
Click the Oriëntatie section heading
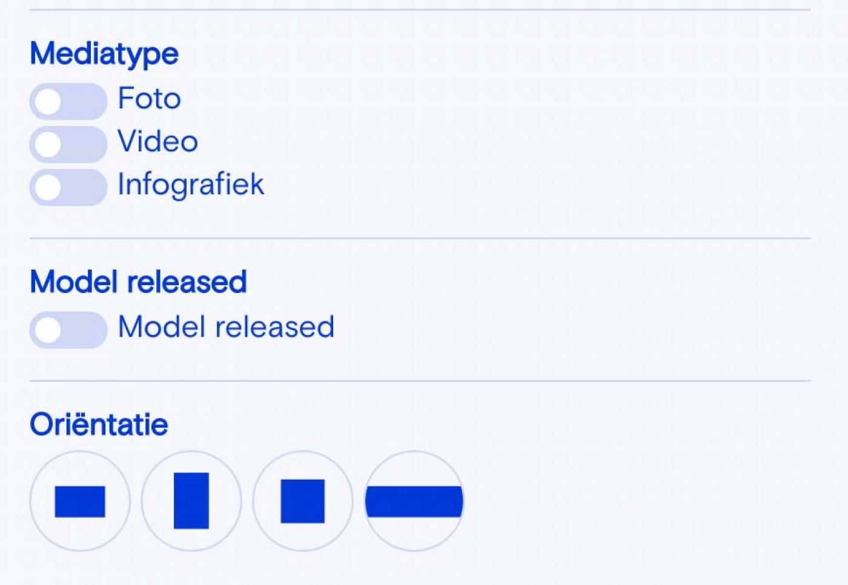(x=99, y=424)
